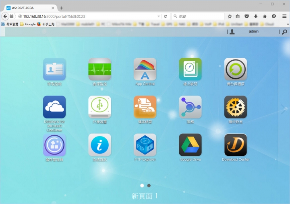290x204 pixels.
Task: Open browser downloads arrow icon
Action: point(256,16)
